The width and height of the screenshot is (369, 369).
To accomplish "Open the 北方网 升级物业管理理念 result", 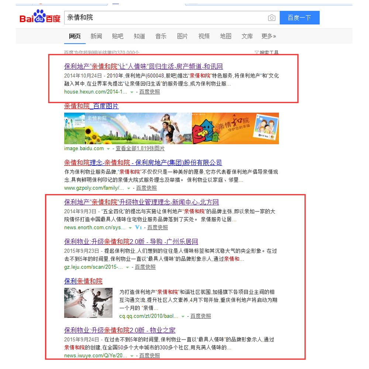I will [x=141, y=202].
